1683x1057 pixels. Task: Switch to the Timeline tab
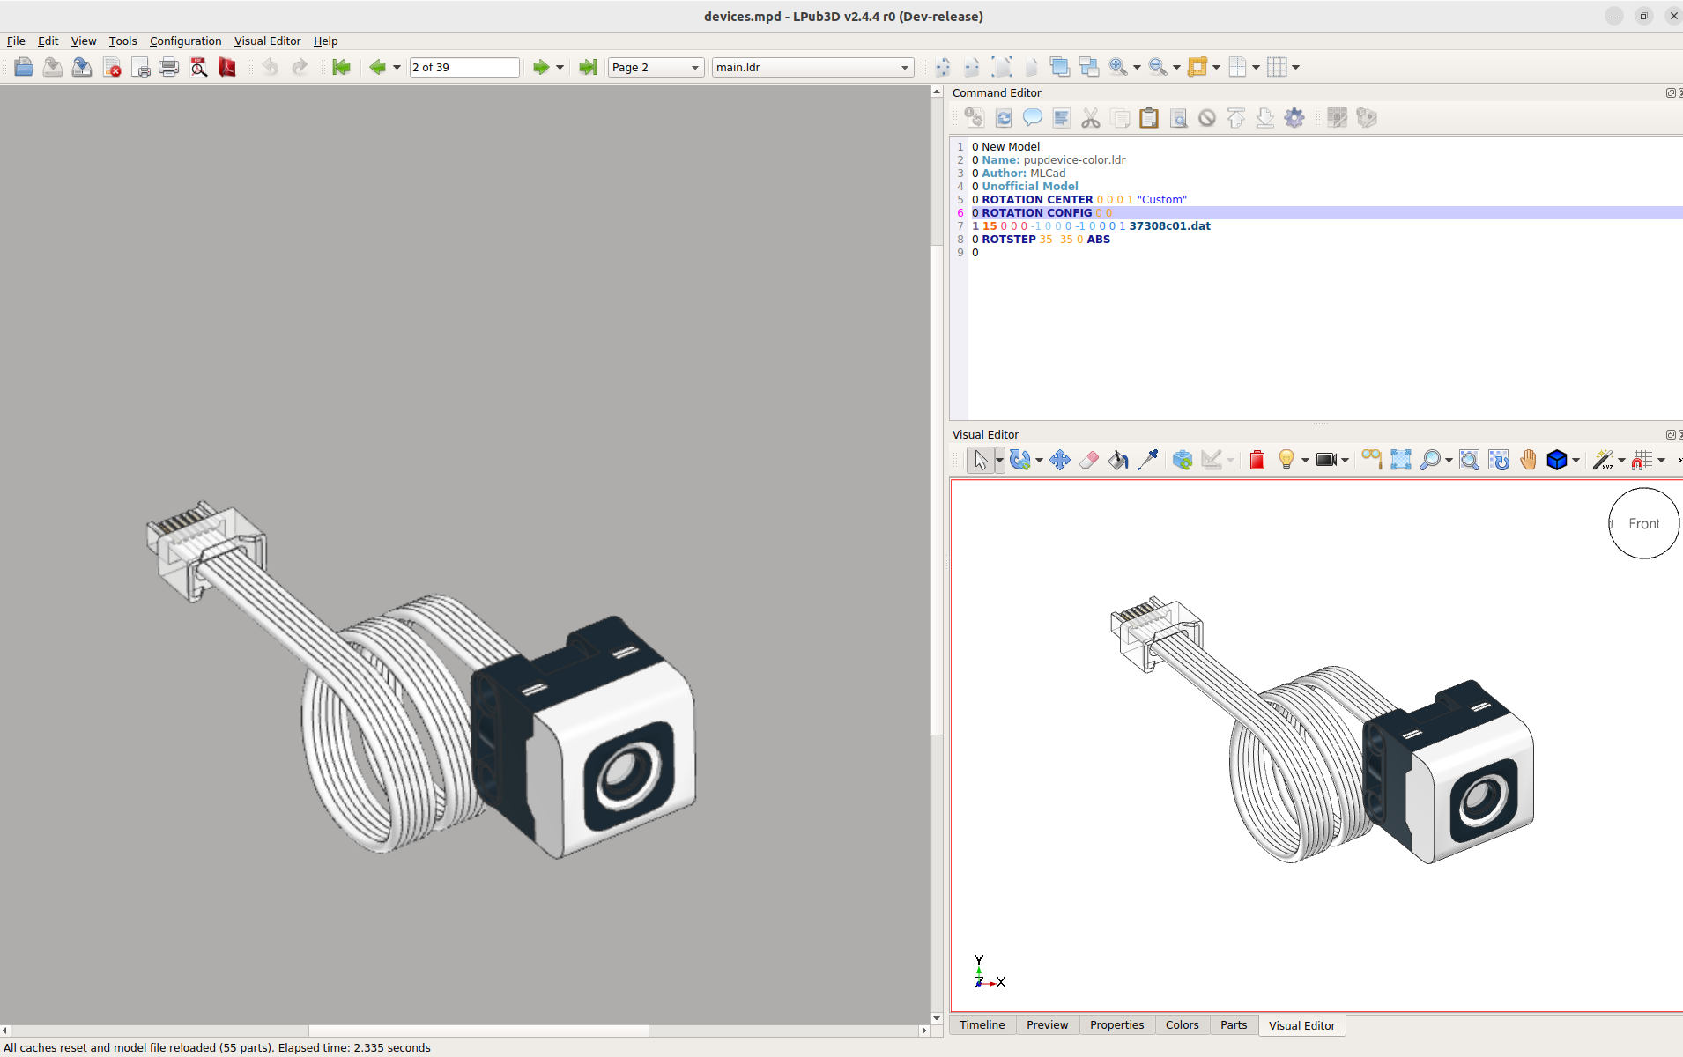[982, 1024]
